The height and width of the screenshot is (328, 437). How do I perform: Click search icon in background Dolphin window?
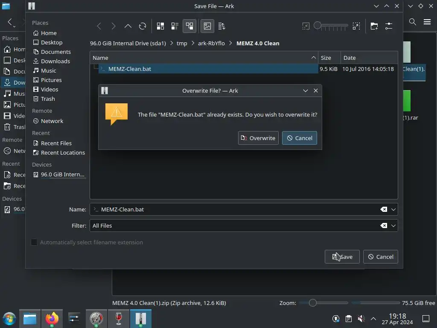[x=413, y=22]
